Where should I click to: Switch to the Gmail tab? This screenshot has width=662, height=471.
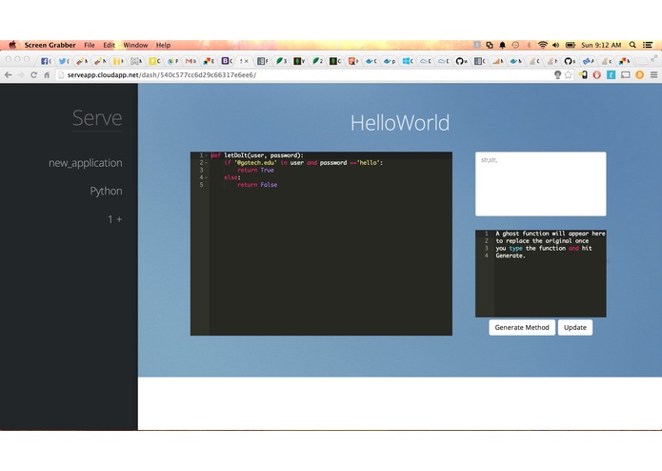191,61
